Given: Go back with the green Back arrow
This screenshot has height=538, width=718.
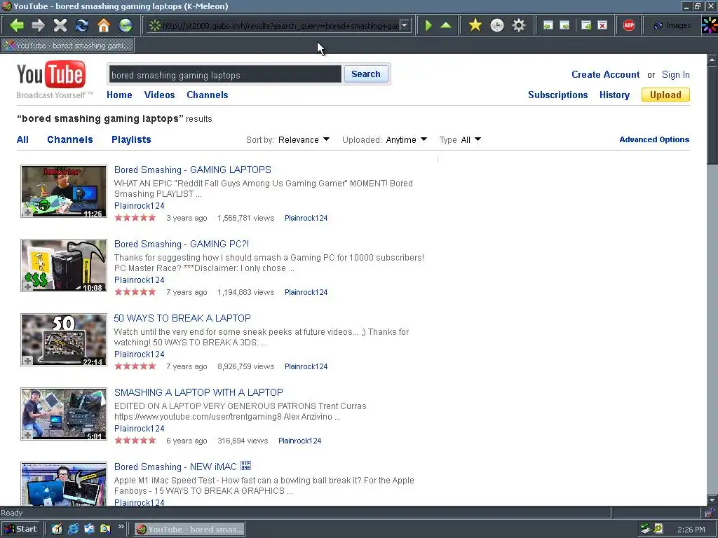Looking at the screenshot, I should (x=17, y=25).
